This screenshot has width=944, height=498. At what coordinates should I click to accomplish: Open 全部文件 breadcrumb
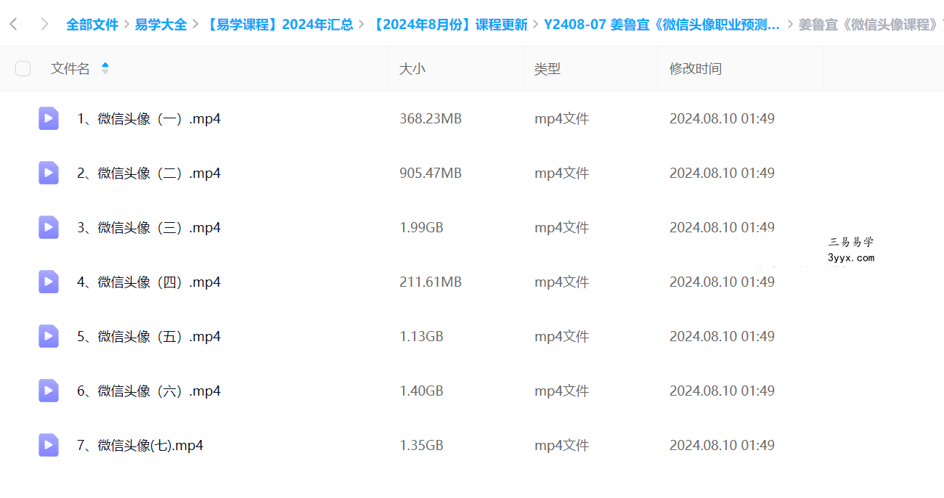[x=92, y=25]
